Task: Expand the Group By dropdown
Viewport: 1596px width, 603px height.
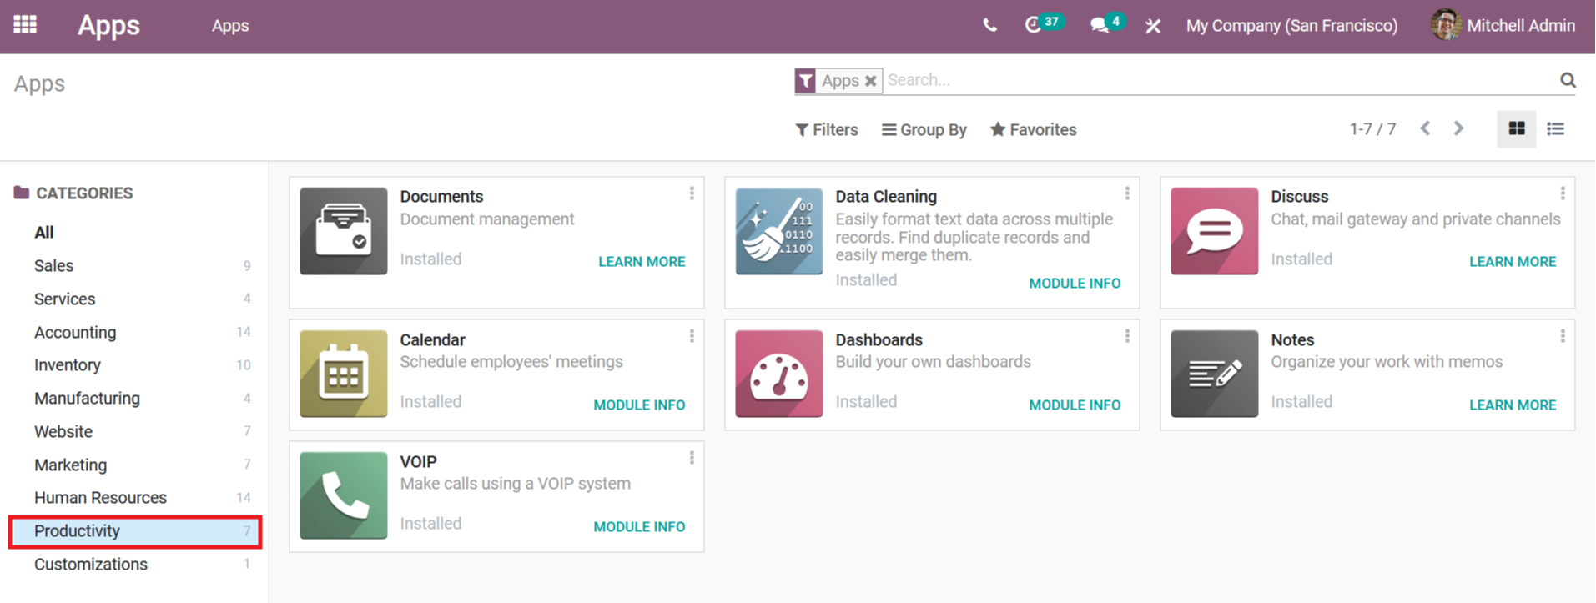Action: (924, 129)
